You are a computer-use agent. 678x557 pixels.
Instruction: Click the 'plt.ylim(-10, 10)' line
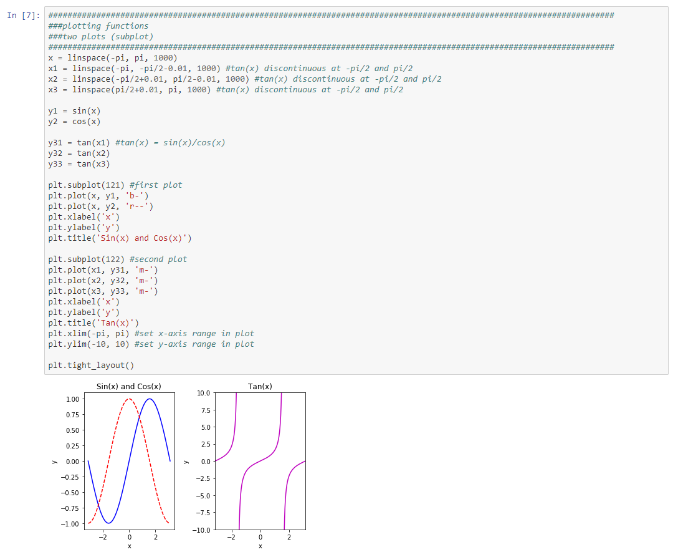pos(151,344)
